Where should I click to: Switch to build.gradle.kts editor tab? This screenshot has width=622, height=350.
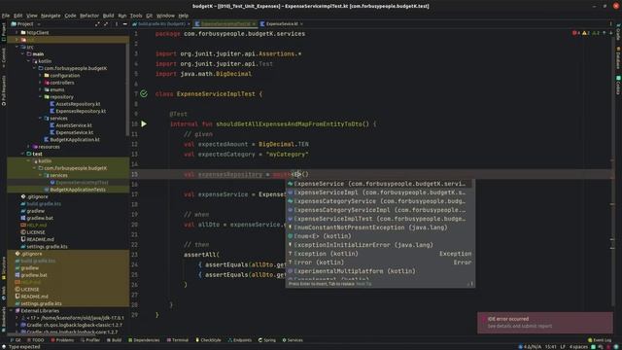point(161,23)
